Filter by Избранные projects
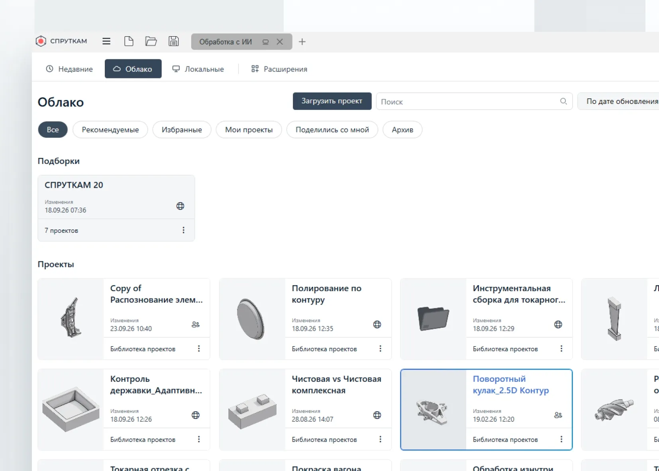 tap(182, 130)
